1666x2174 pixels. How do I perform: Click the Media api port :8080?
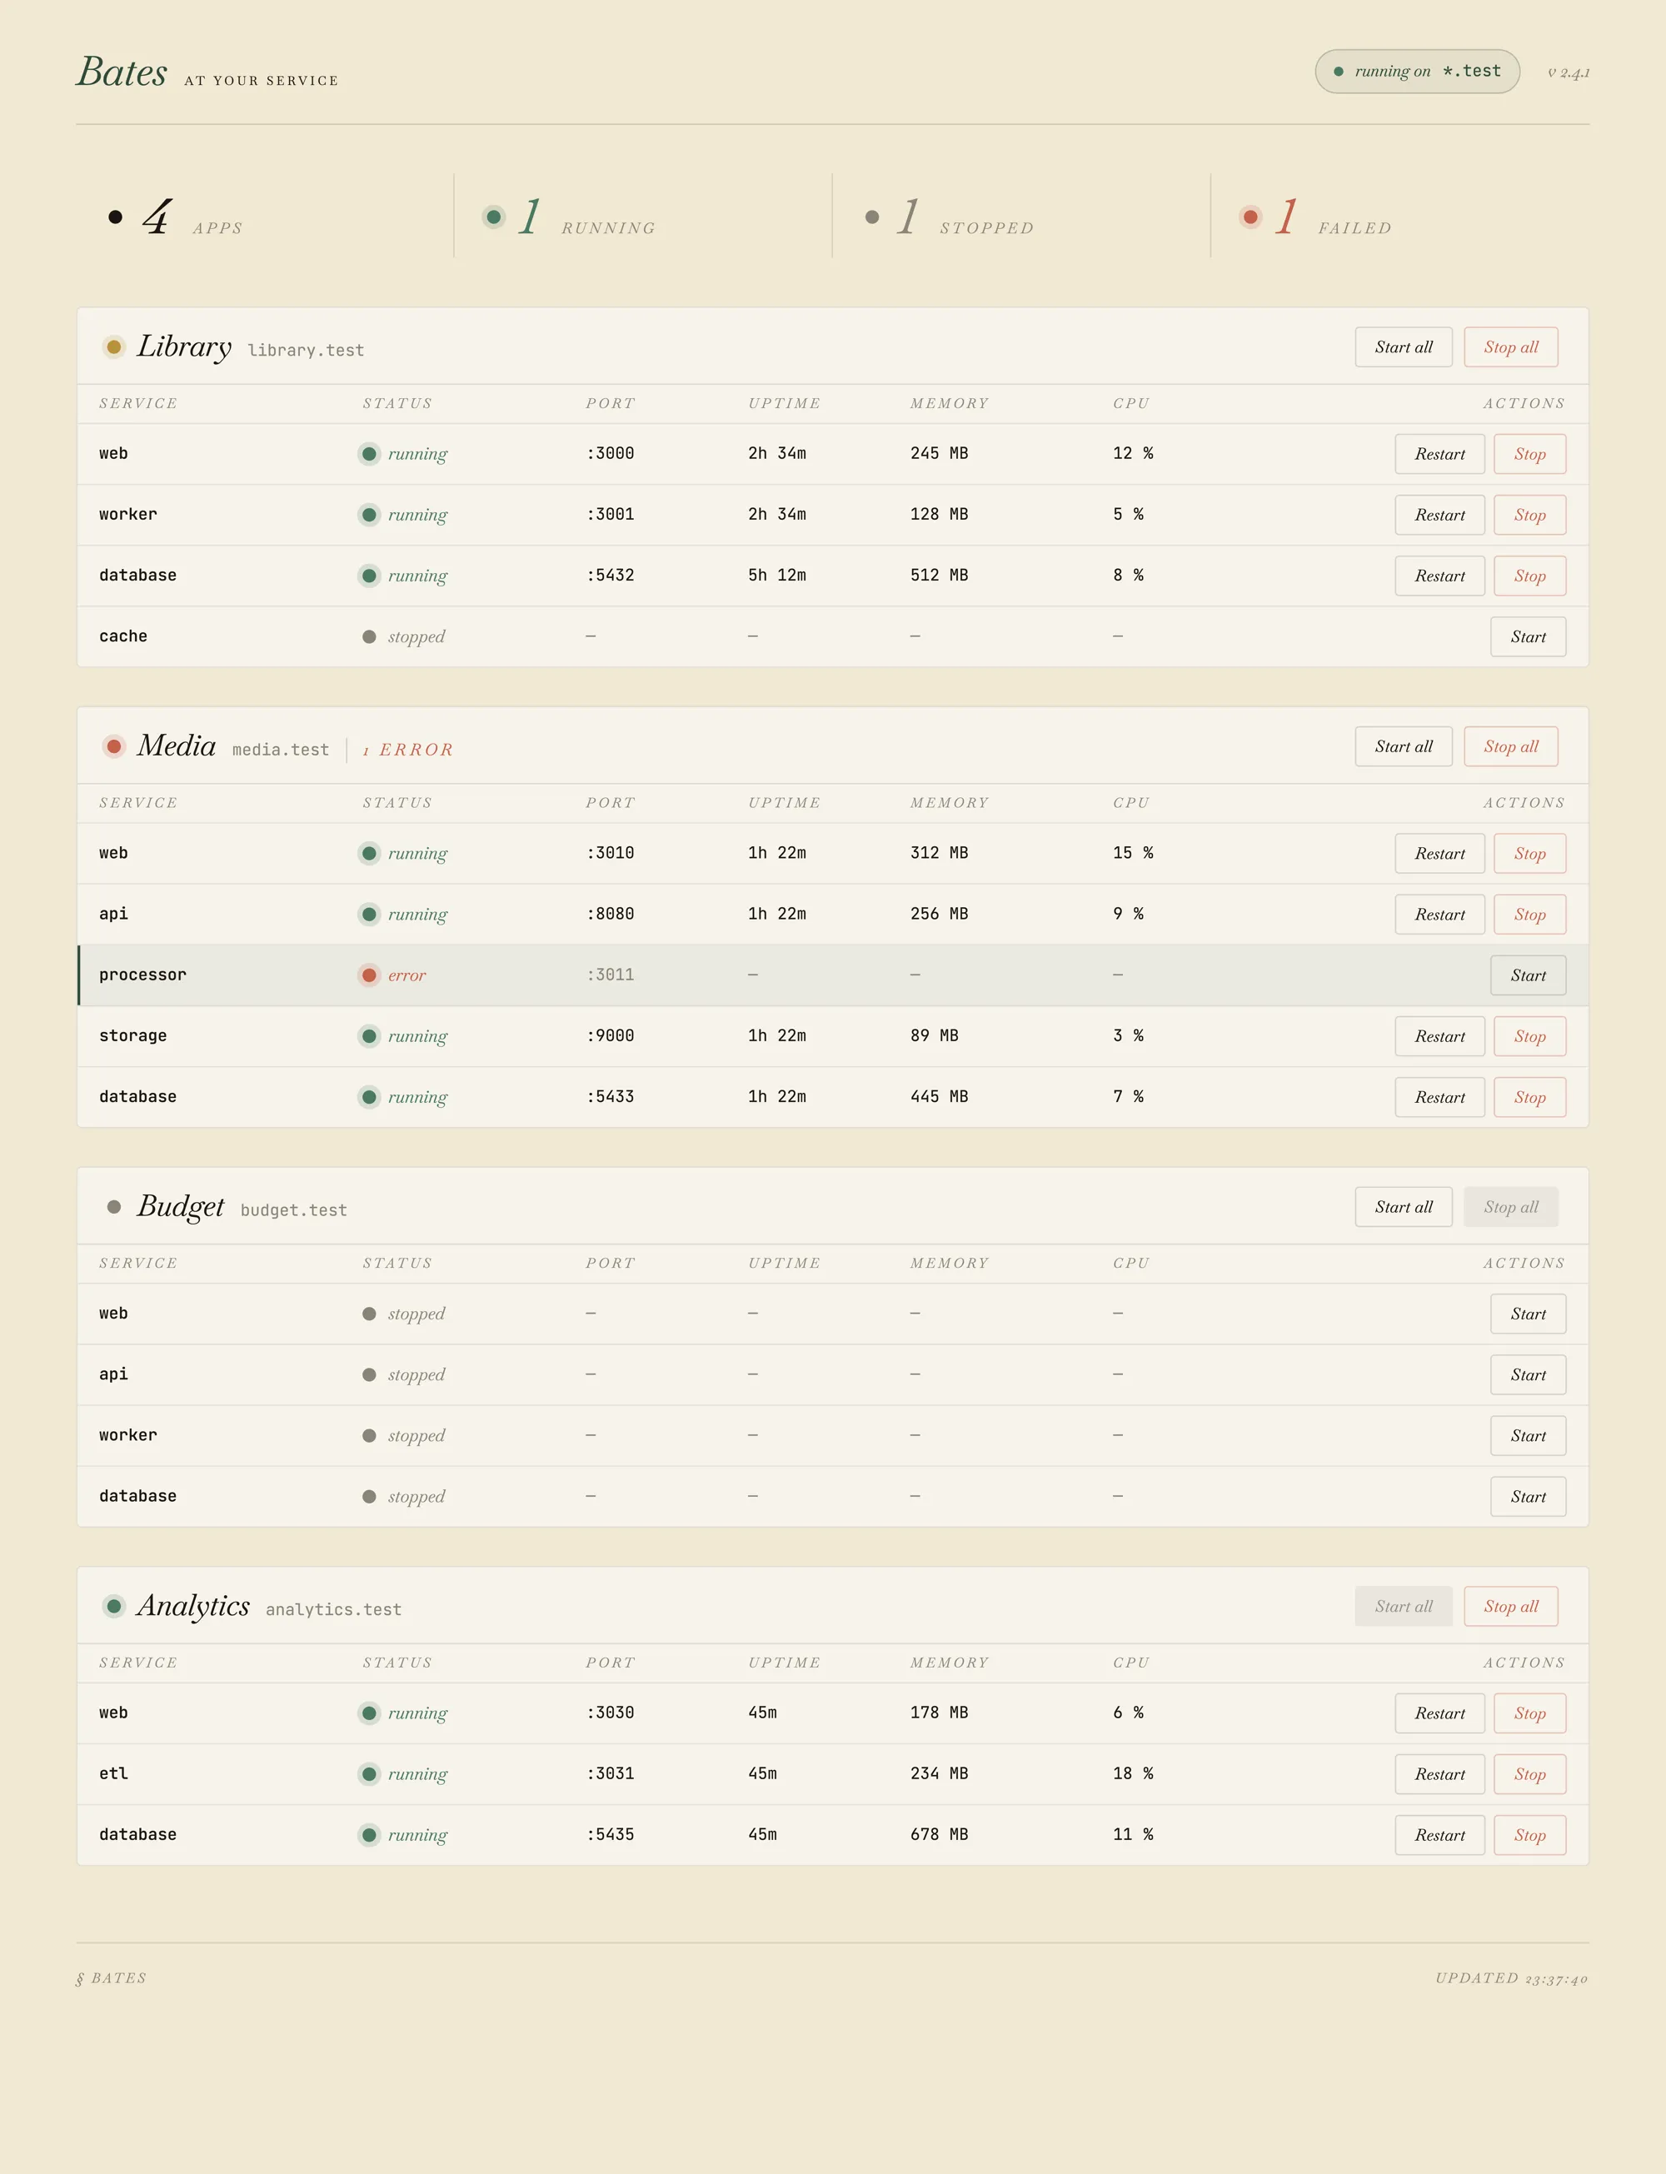[610, 913]
